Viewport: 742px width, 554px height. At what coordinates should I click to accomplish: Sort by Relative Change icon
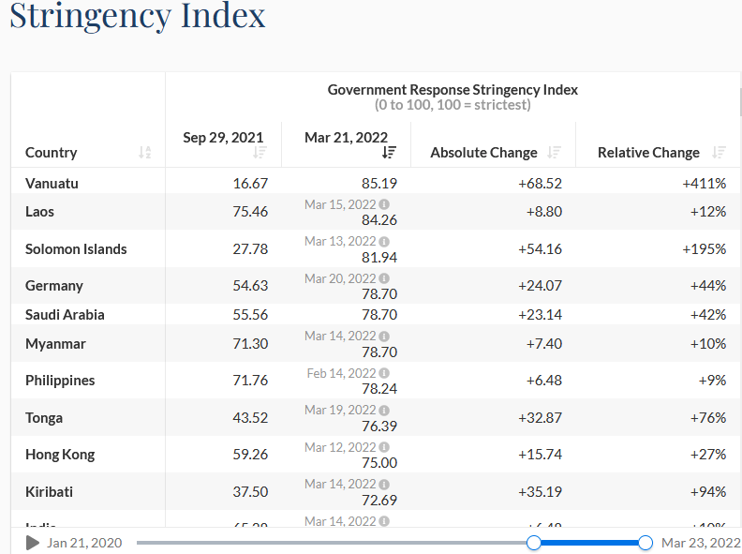click(x=719, y=153)
